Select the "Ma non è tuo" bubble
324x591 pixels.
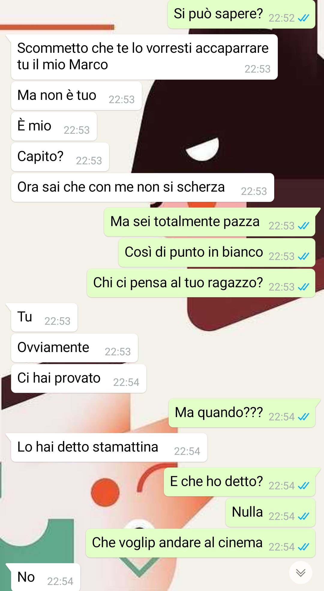point(76,96)
